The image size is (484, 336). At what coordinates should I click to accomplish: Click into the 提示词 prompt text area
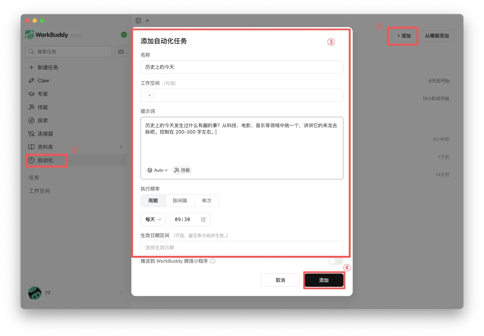(242, 148)
